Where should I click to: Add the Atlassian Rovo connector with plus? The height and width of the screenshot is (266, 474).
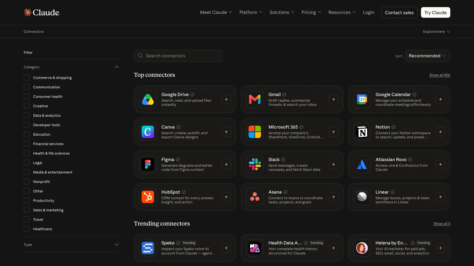pyautogui.click(x=441, y=164)
